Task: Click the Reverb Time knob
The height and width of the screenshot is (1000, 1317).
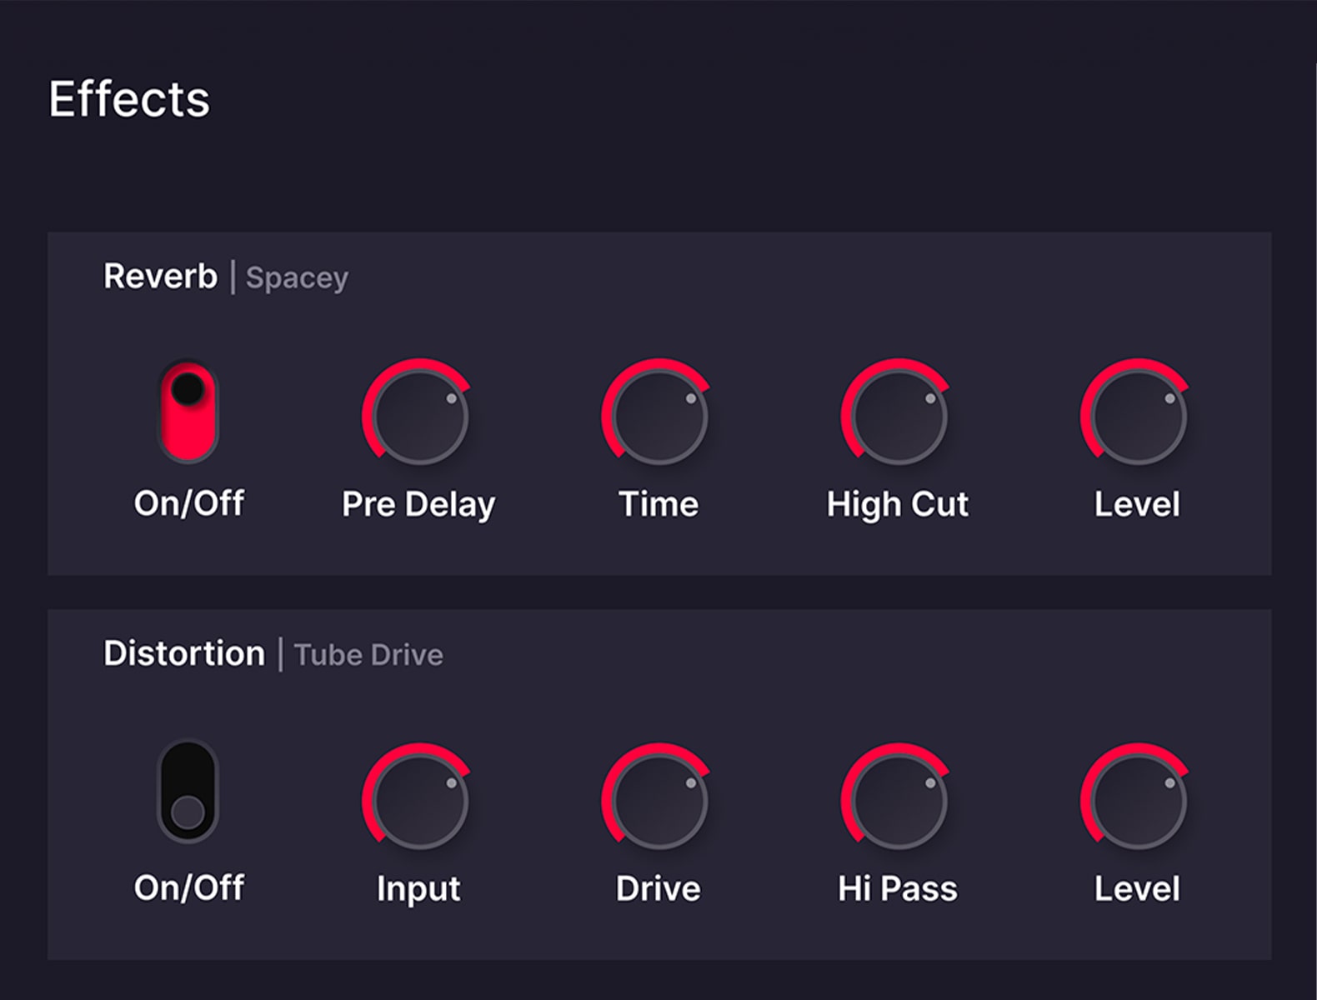Action: click(x=658, y=416)
